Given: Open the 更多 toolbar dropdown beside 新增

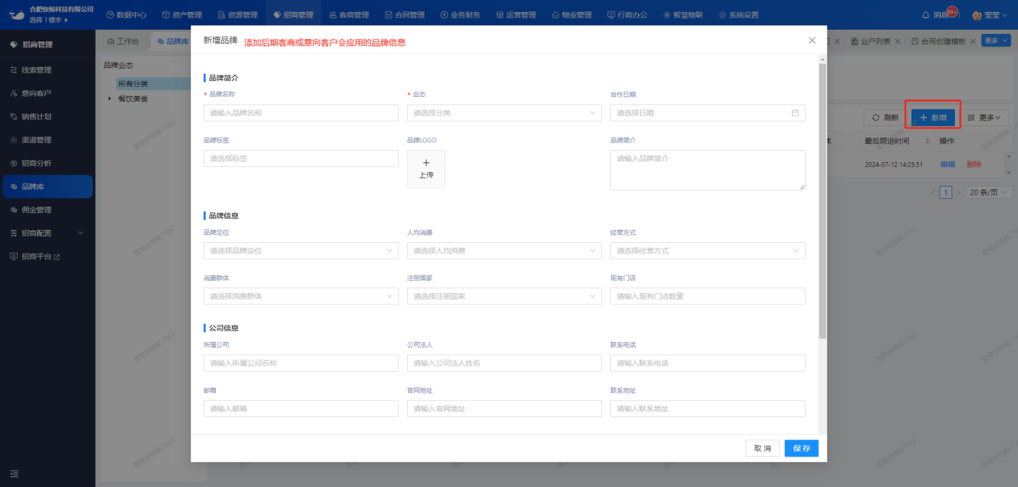Looking at the screenshot, I should click(x=983, y=117).
